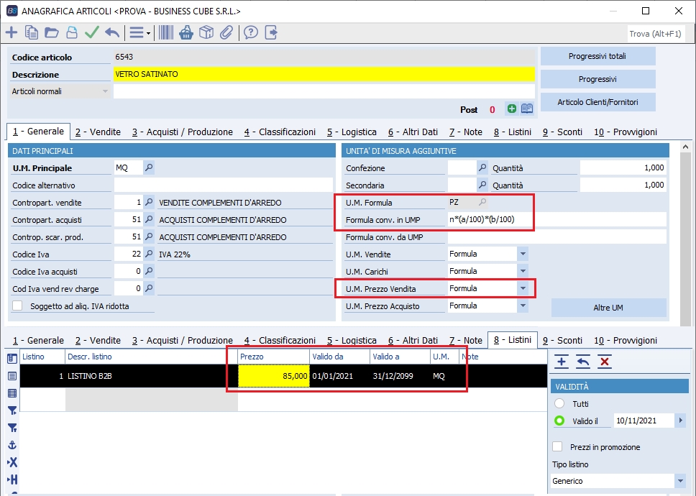Image resolution: width=696 pixels, height=496 pixels.
Task: Open the lower 9 - Sconti tab
Action: (x=562, y=341)
